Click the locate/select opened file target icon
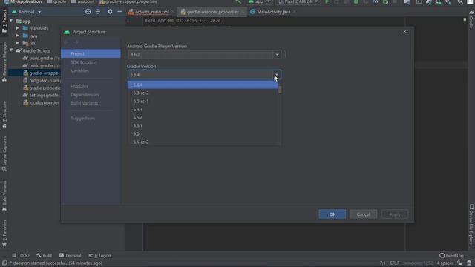 pos(88,12)
